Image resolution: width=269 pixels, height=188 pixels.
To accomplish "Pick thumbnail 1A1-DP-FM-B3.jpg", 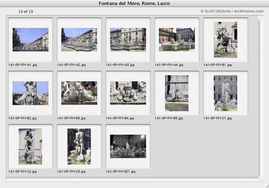I will pos(79,93).
